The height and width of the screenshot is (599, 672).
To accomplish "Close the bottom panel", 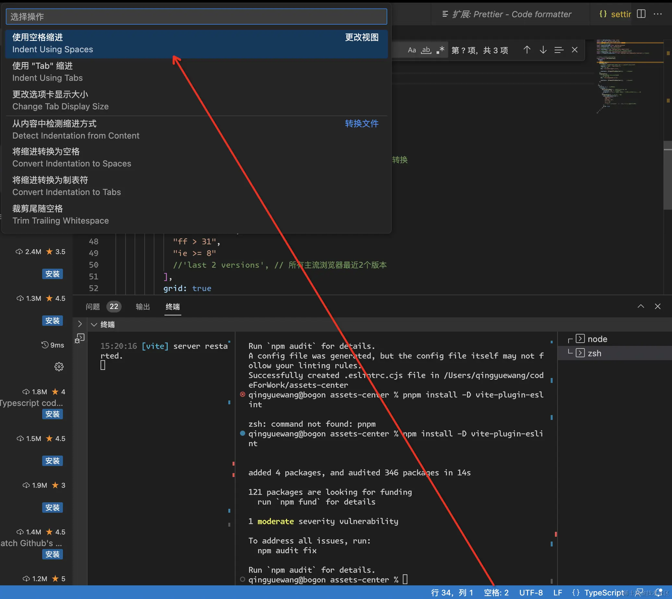I will tap(657, 306).
